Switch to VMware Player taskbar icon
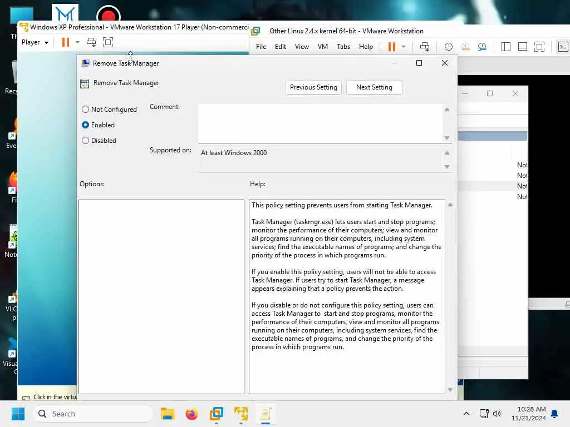The image size is (570, 427). pyautogui.click(x=241, y=414)
